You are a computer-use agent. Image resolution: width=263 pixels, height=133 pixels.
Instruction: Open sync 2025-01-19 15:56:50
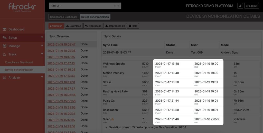coord(61,101)
